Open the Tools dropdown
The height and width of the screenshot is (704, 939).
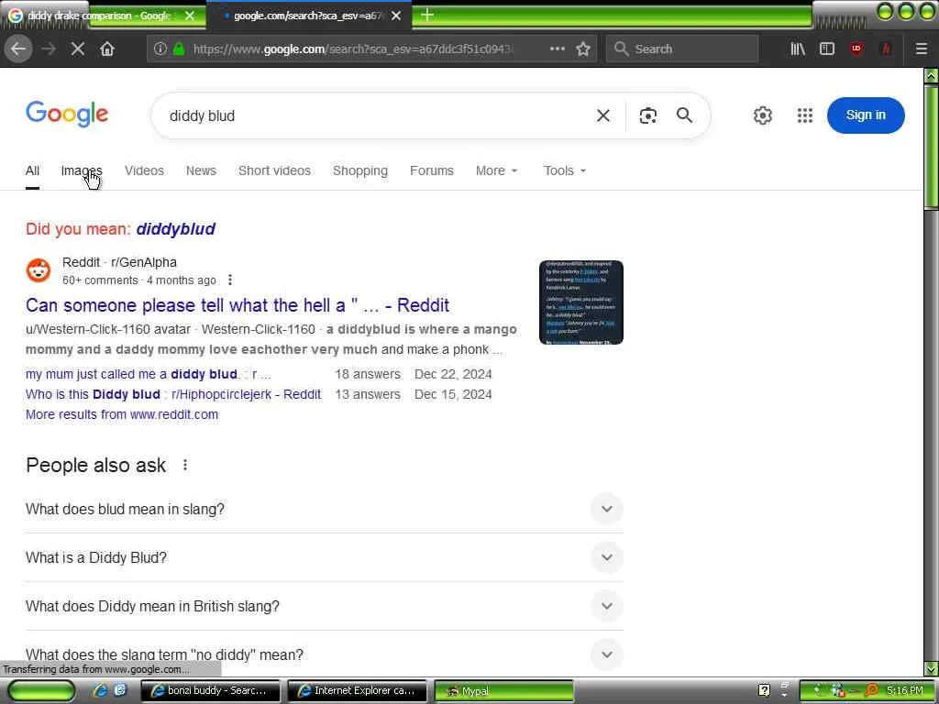tap(565, 170)
